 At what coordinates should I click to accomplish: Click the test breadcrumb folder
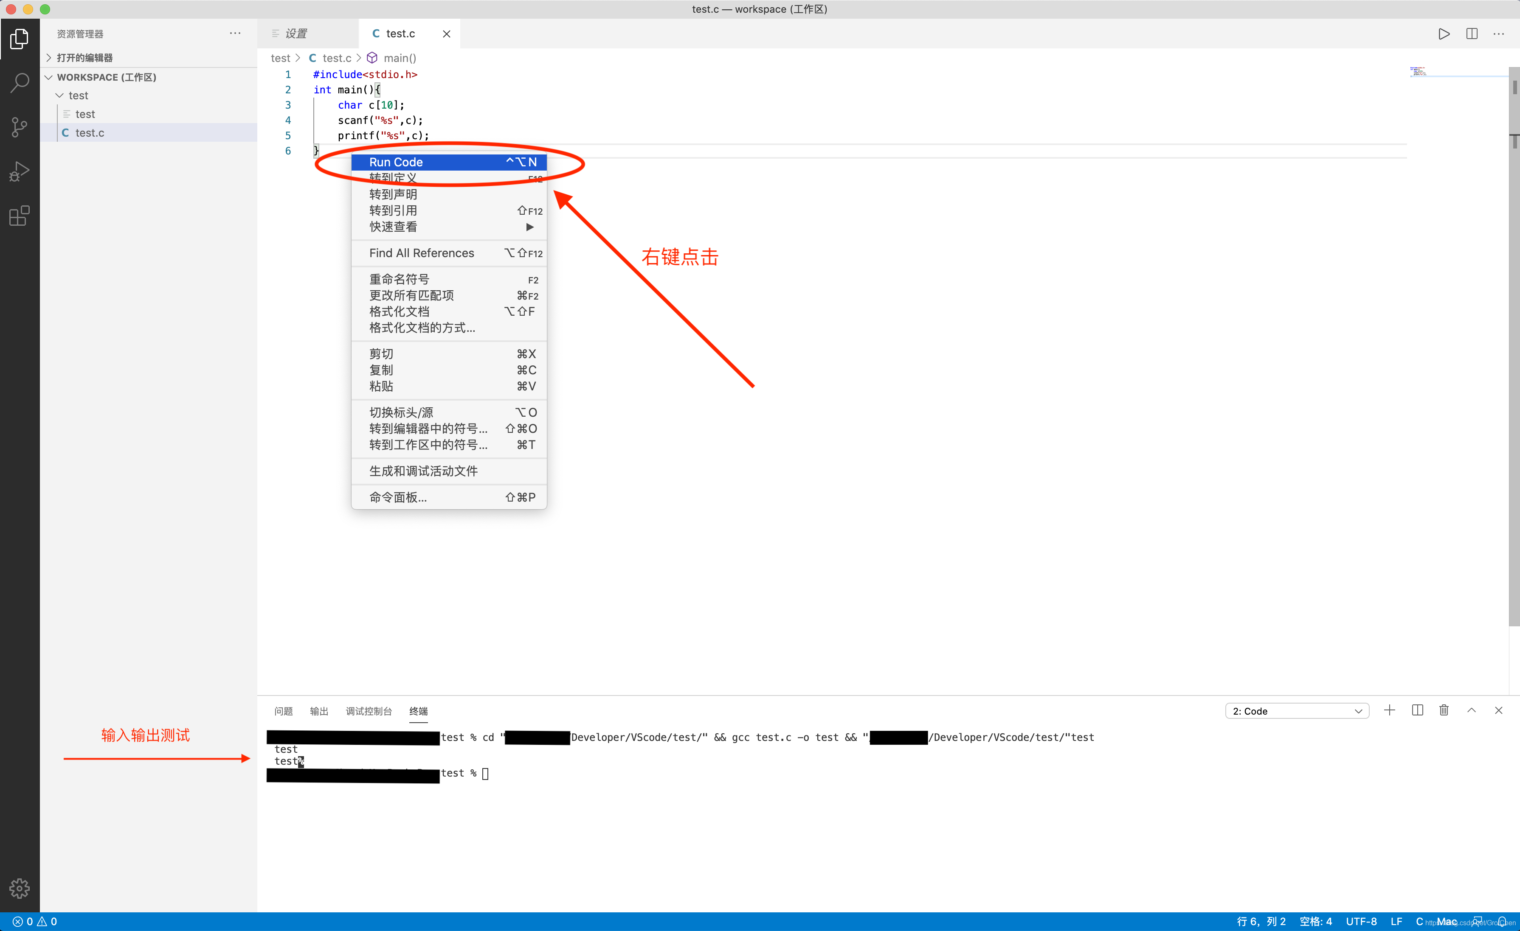280,58
